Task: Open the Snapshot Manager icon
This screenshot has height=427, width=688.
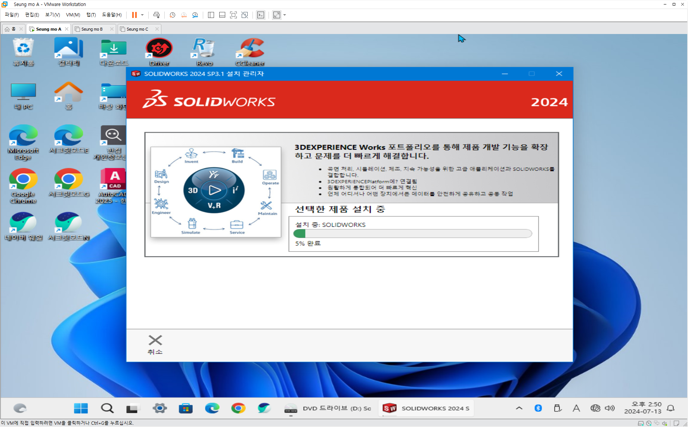Action: point(195,15)
